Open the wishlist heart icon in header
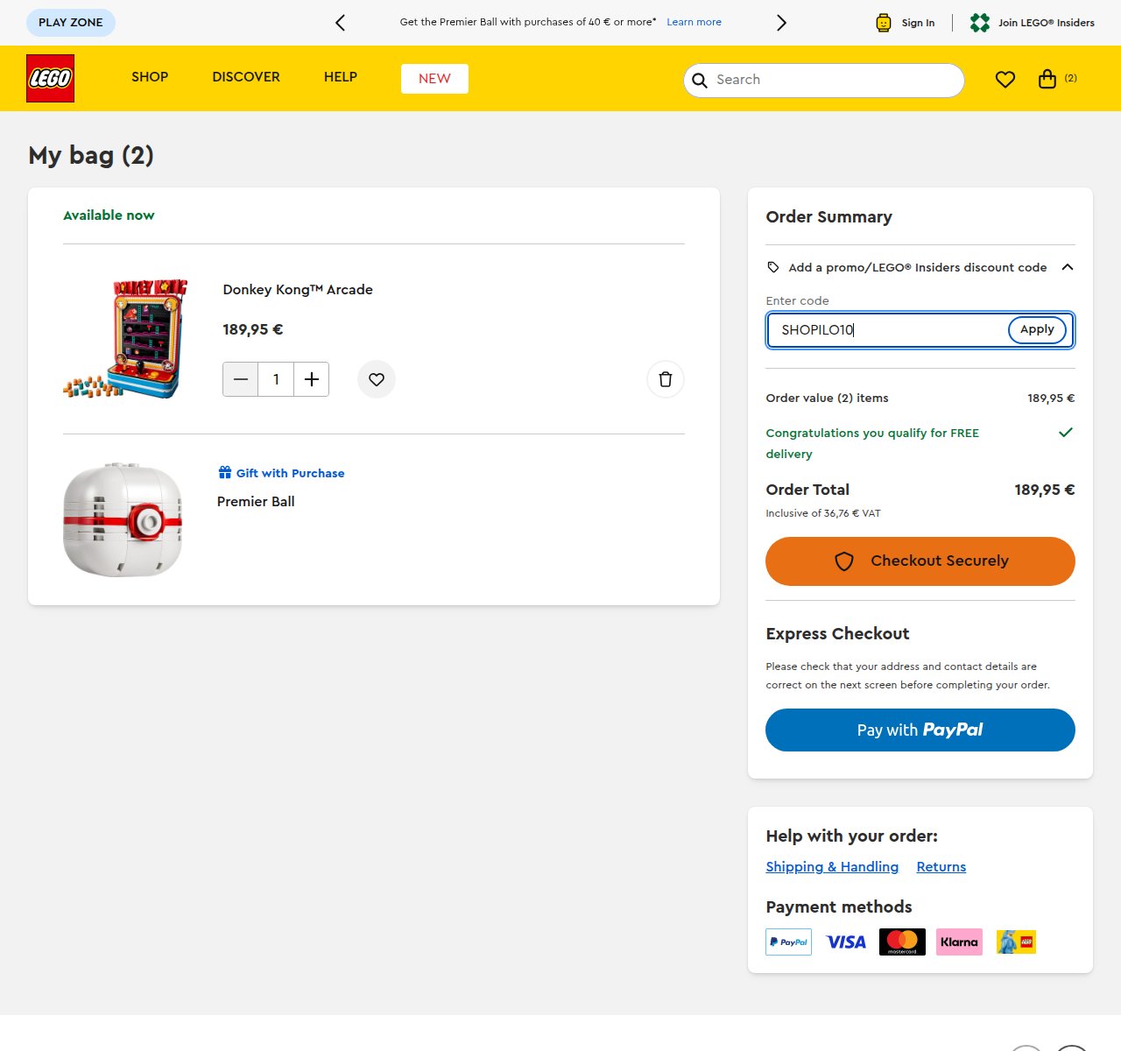 (x=1005, y=80)
